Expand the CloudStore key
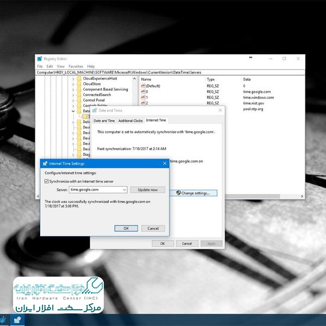326x326 pixels. tap(73, 84)
